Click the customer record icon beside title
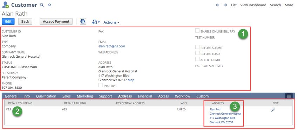Image resolution: width=298 pixels, height=130 pixels. click(x=5, y=5)
